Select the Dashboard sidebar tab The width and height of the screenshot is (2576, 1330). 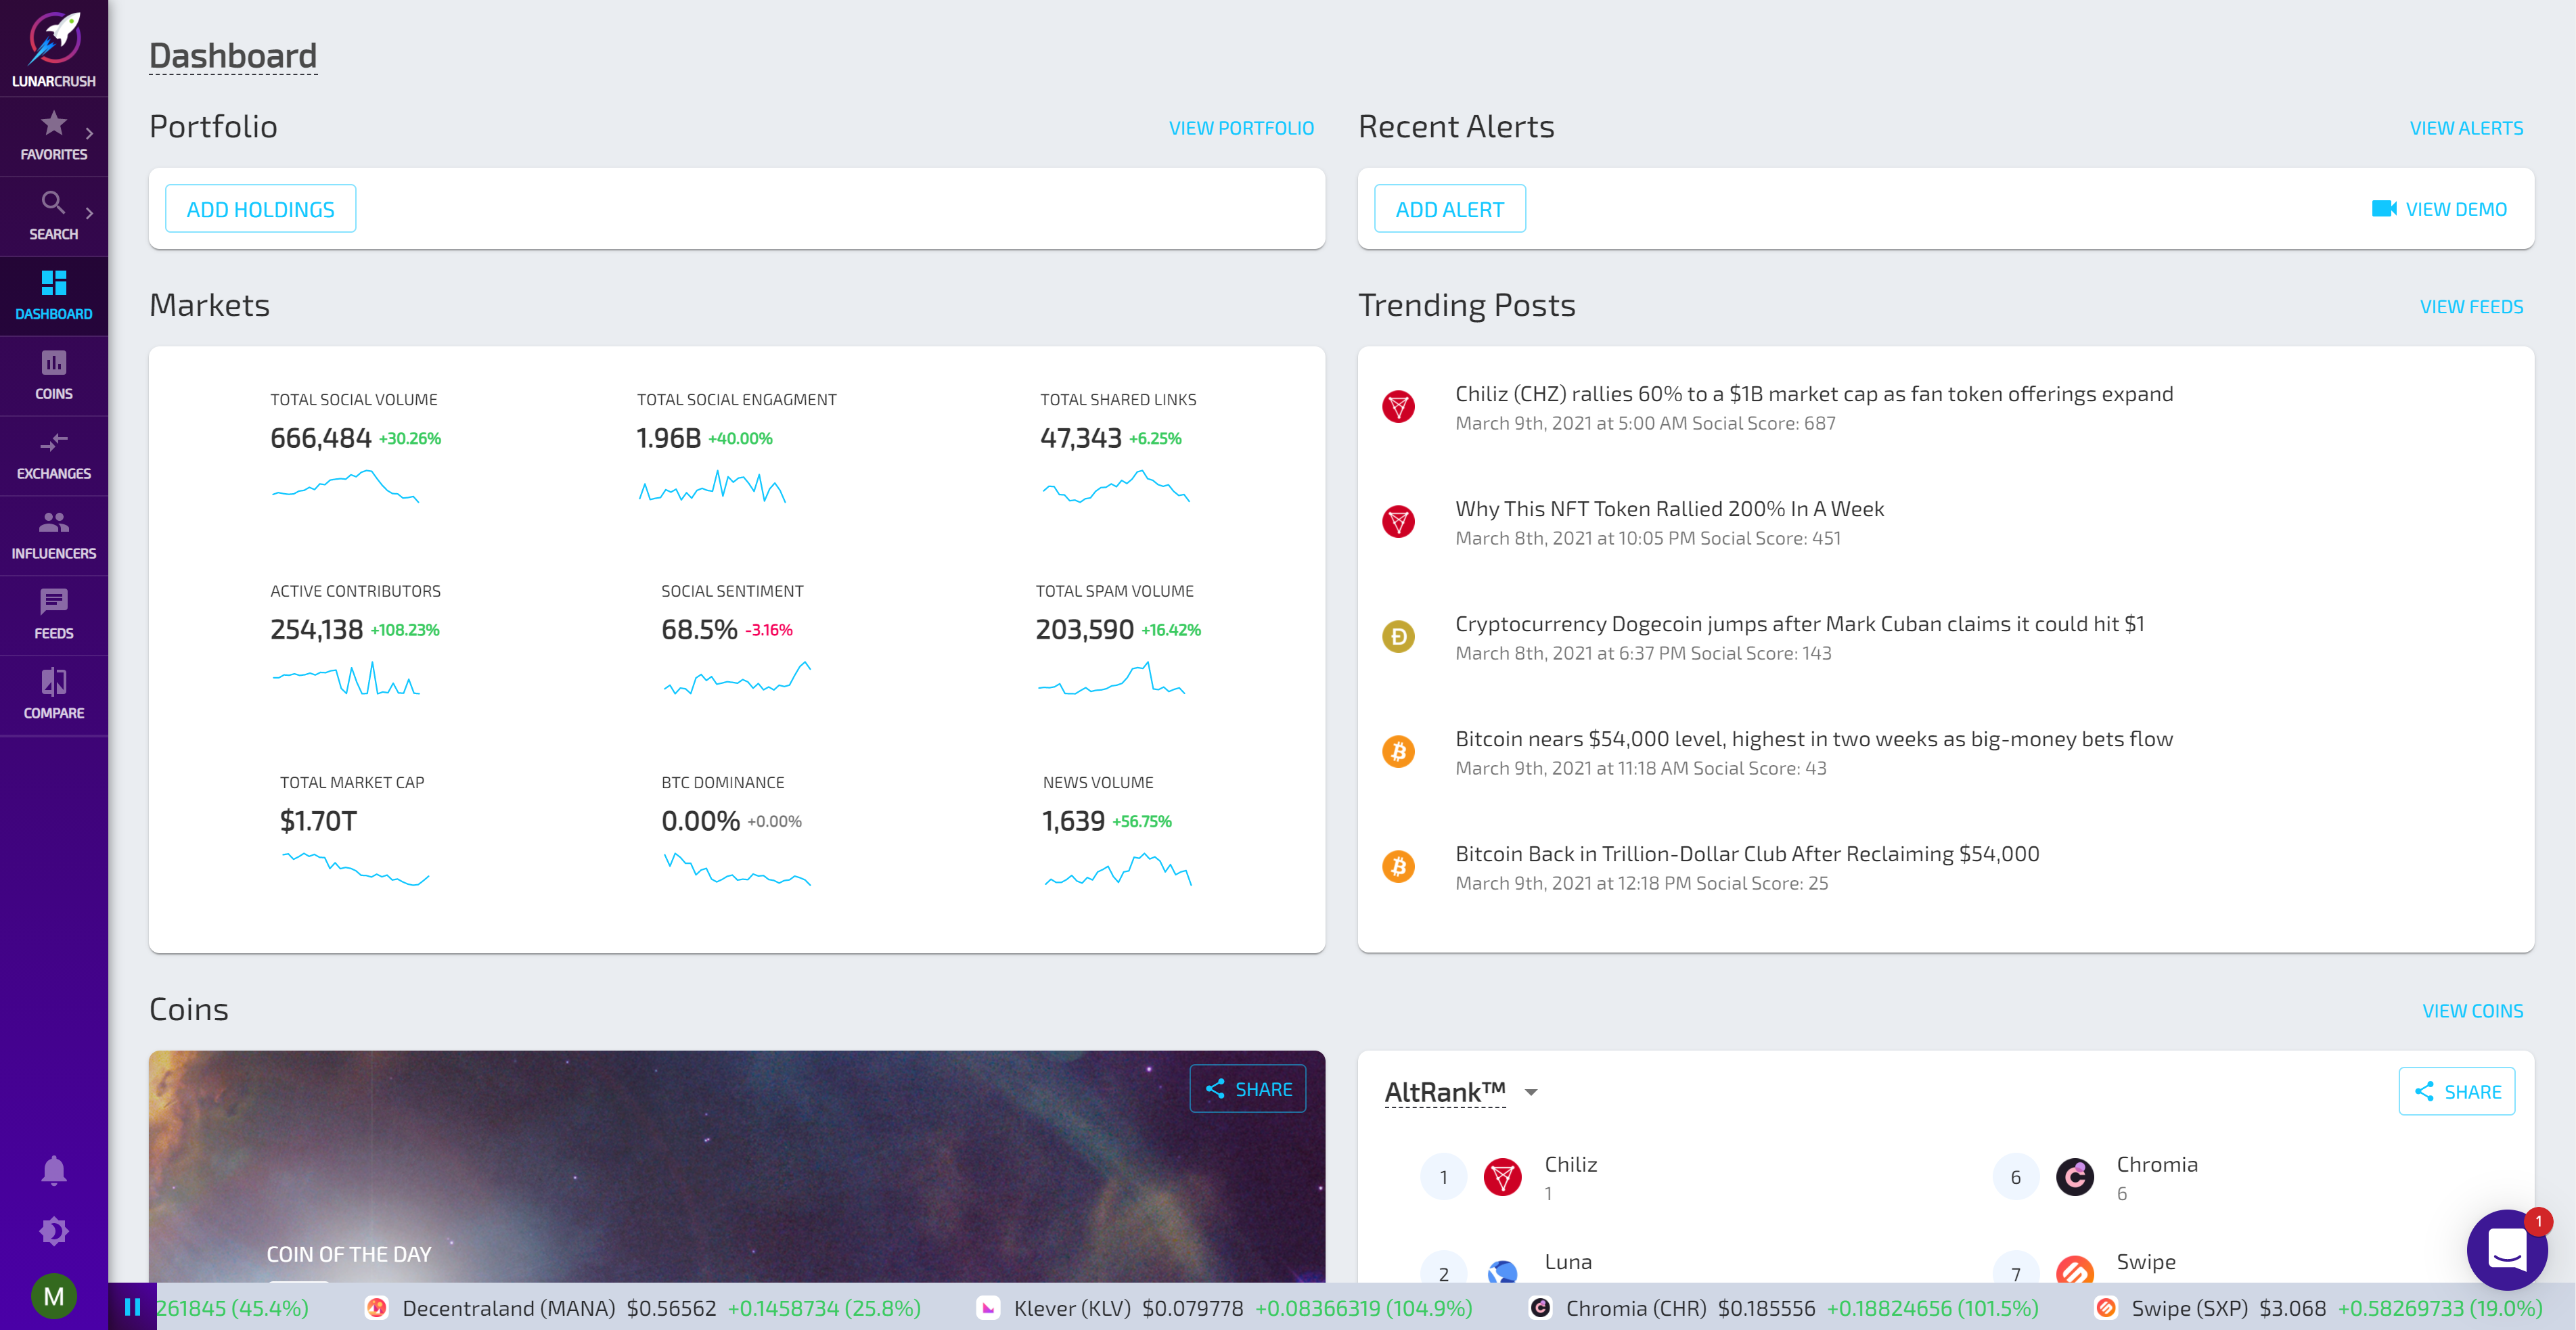[x=54, y=295]
